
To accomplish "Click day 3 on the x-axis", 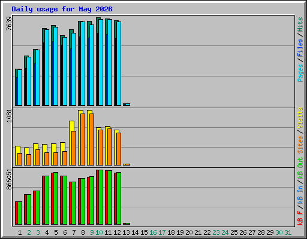I will [x=38, y=232].
